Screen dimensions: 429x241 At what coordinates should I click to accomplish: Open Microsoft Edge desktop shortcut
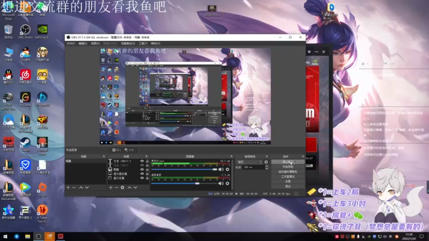coord(8,11)
